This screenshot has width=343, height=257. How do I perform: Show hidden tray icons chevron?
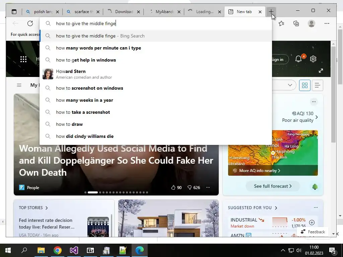[283, 250]
